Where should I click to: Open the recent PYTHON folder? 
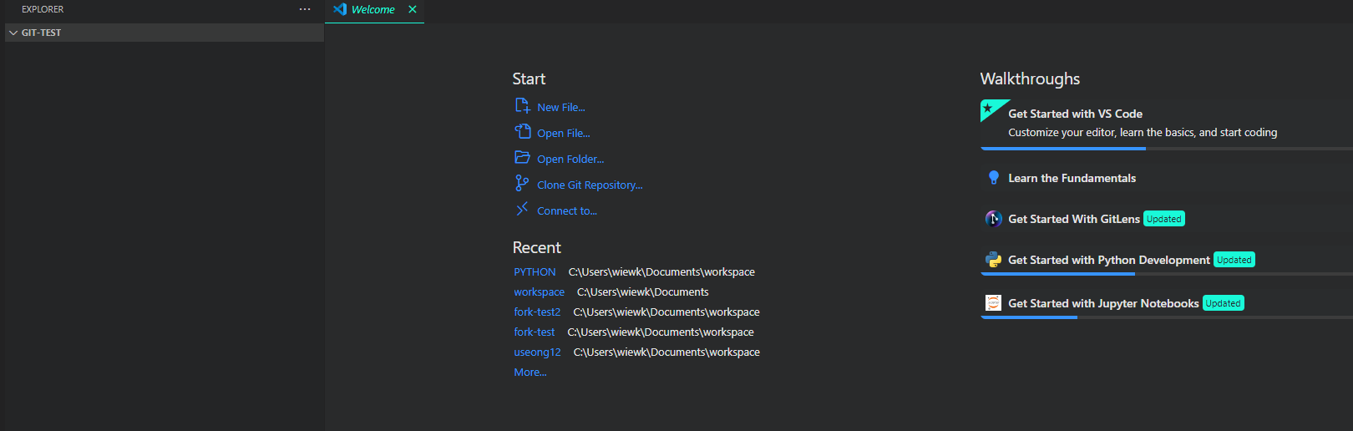(x=535, y=271)
